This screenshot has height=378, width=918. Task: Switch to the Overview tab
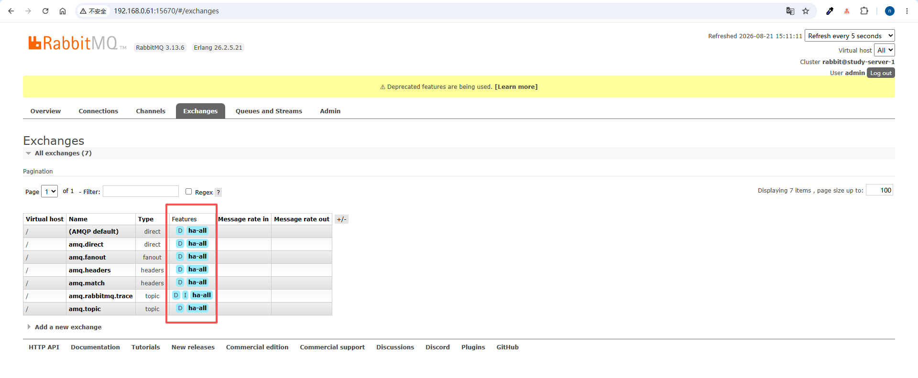(x=45, y=111)
